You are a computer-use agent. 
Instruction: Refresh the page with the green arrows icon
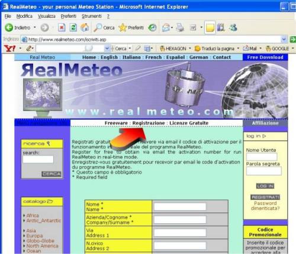tap(73, 27)
